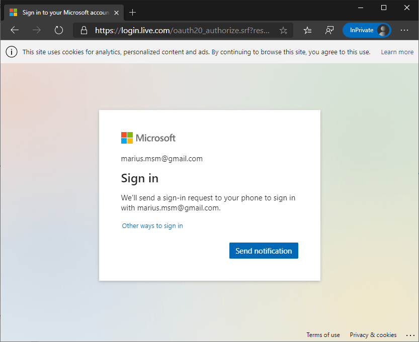Click the info icon in the cookie banner

[12, 52]
